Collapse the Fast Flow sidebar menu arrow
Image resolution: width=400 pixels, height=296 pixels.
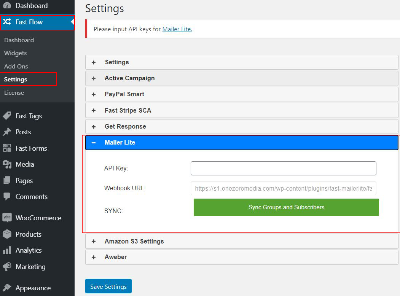tap(73, 22)
